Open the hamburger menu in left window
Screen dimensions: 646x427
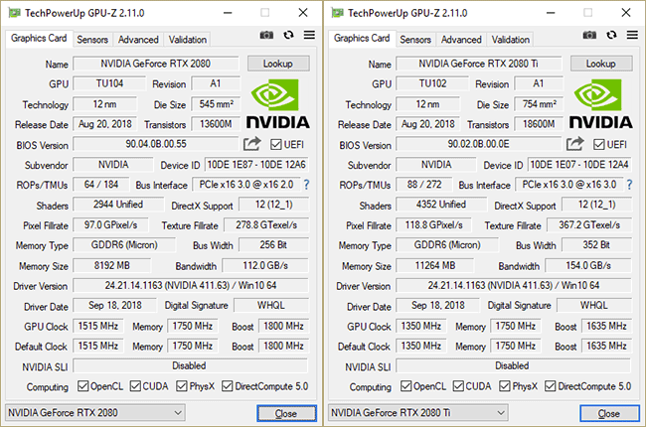click(x=309, y=36)
